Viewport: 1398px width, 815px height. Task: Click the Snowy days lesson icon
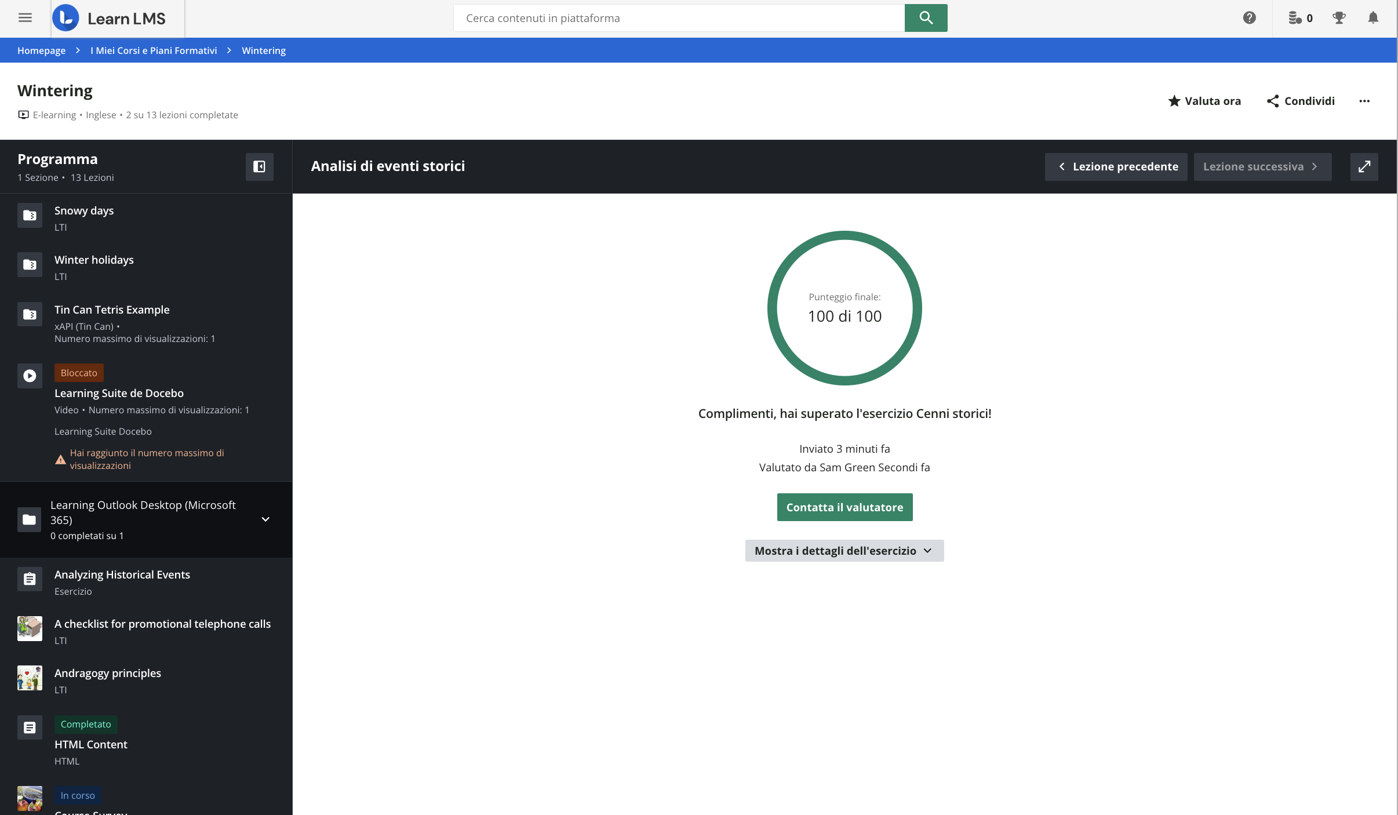click(x=30, y=216)
